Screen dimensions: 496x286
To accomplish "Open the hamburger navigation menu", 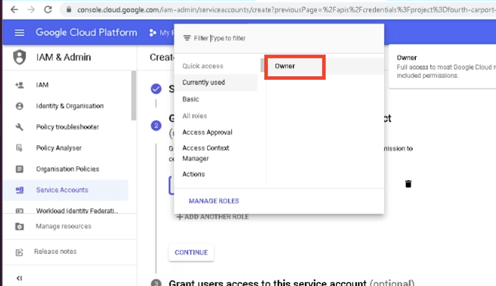I will [19, 32].
